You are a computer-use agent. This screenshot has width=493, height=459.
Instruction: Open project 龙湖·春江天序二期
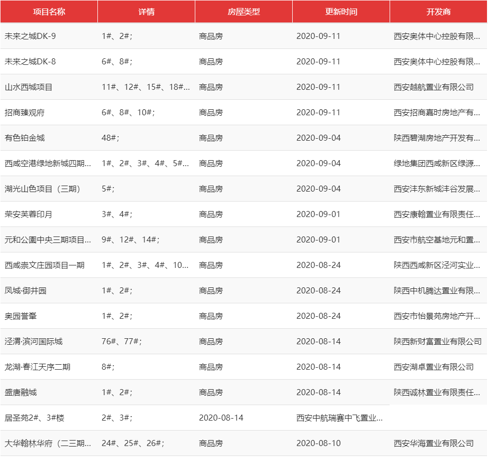(x=37, y=367)
